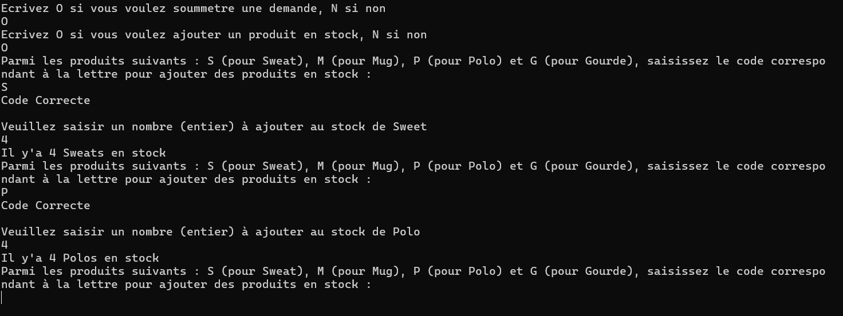
Task: Click the word 'Sweet' in the stock prompt
Action: tap(409, 127)
